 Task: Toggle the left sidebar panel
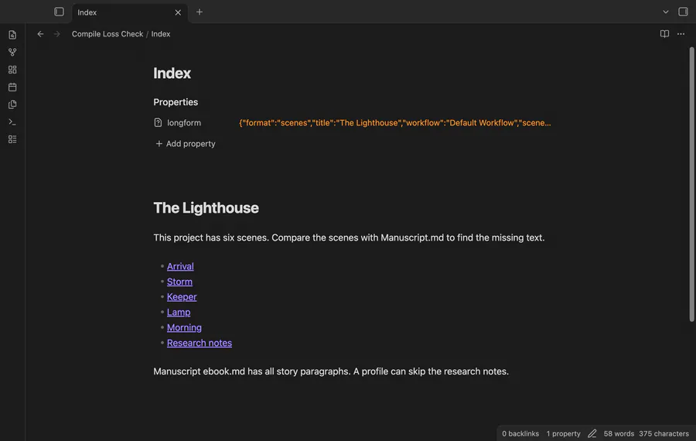coord(59,12)
